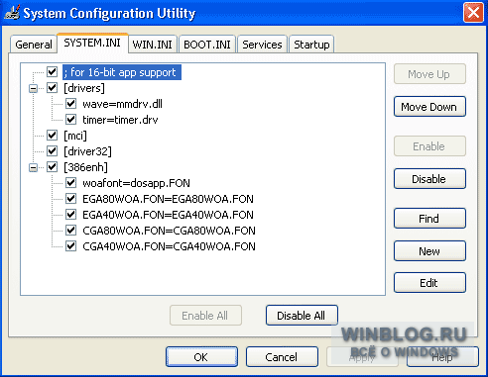Click the Disable All button
The height and width of the screenshot is (377, 488).
(x=302, y=316)
